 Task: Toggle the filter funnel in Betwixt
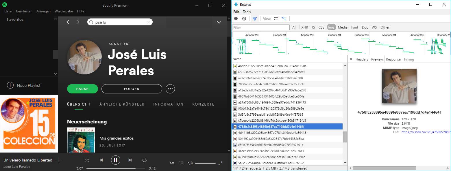click(x=255, y=18)
